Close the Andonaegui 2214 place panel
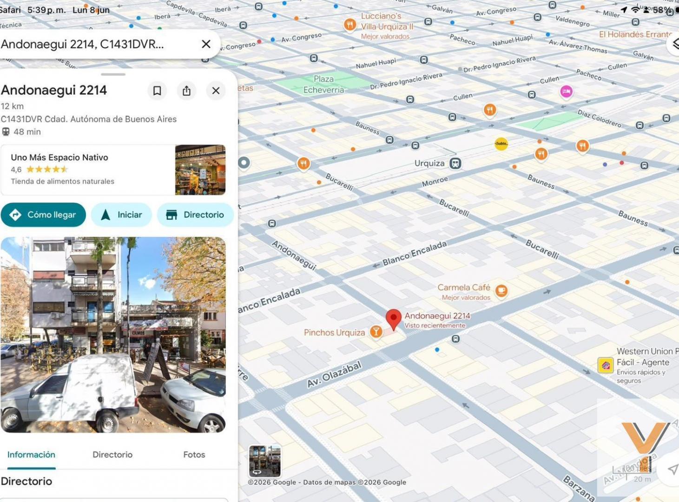 tap(216, 91)
